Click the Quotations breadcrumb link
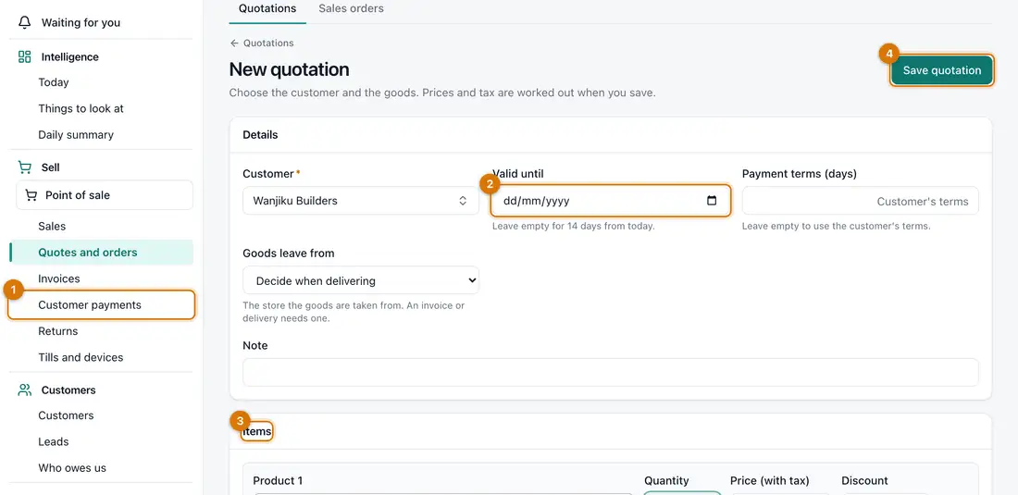Image resolution: width=1018 pixels, height=495 pixels. click(268, 43)
